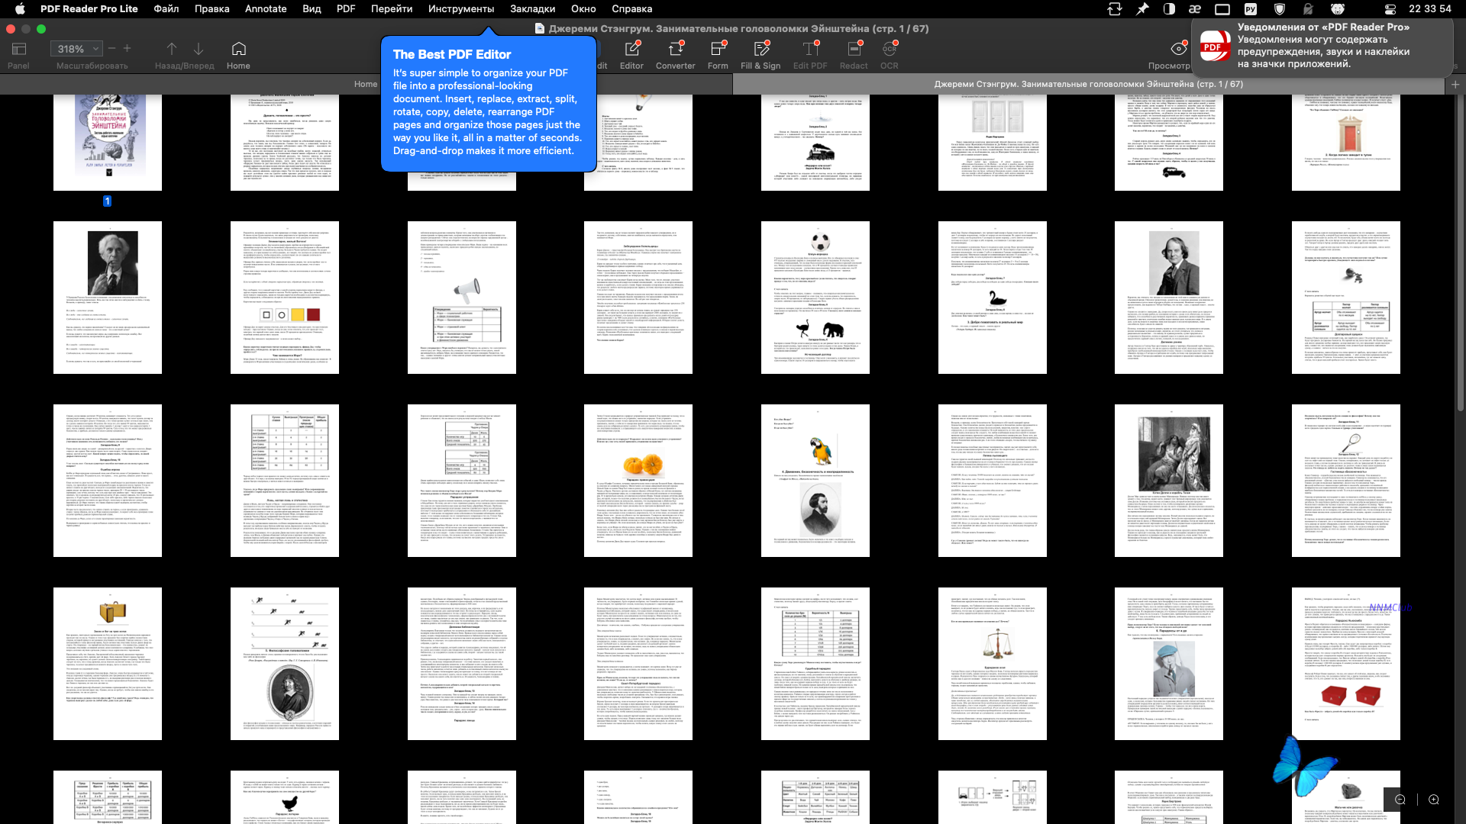Go to next page with down arrow
Screen dimensions: 1466x824
(199, 49)
